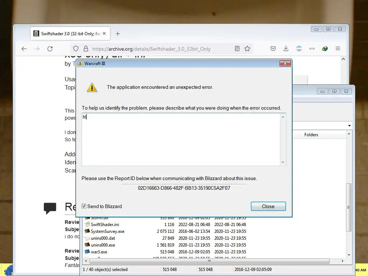The width and height of the screenshot is (368, 276).
Task: Open the browser hamburger menu
Action: coord(338,49)
